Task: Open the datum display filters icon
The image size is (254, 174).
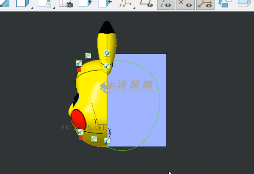Action: tap(125, 4)
